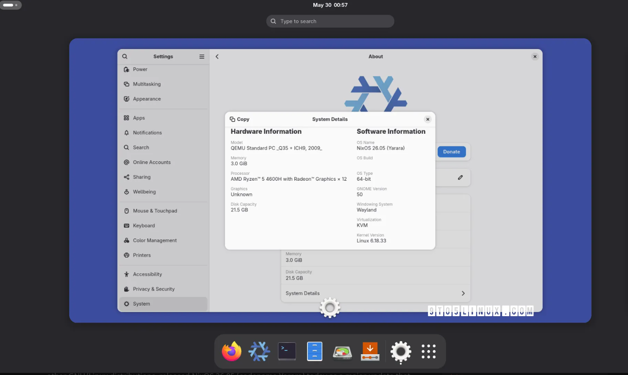628x375 pixels.
Task: Click the GNOME Version 50 value
Action: tap(360, 195)
